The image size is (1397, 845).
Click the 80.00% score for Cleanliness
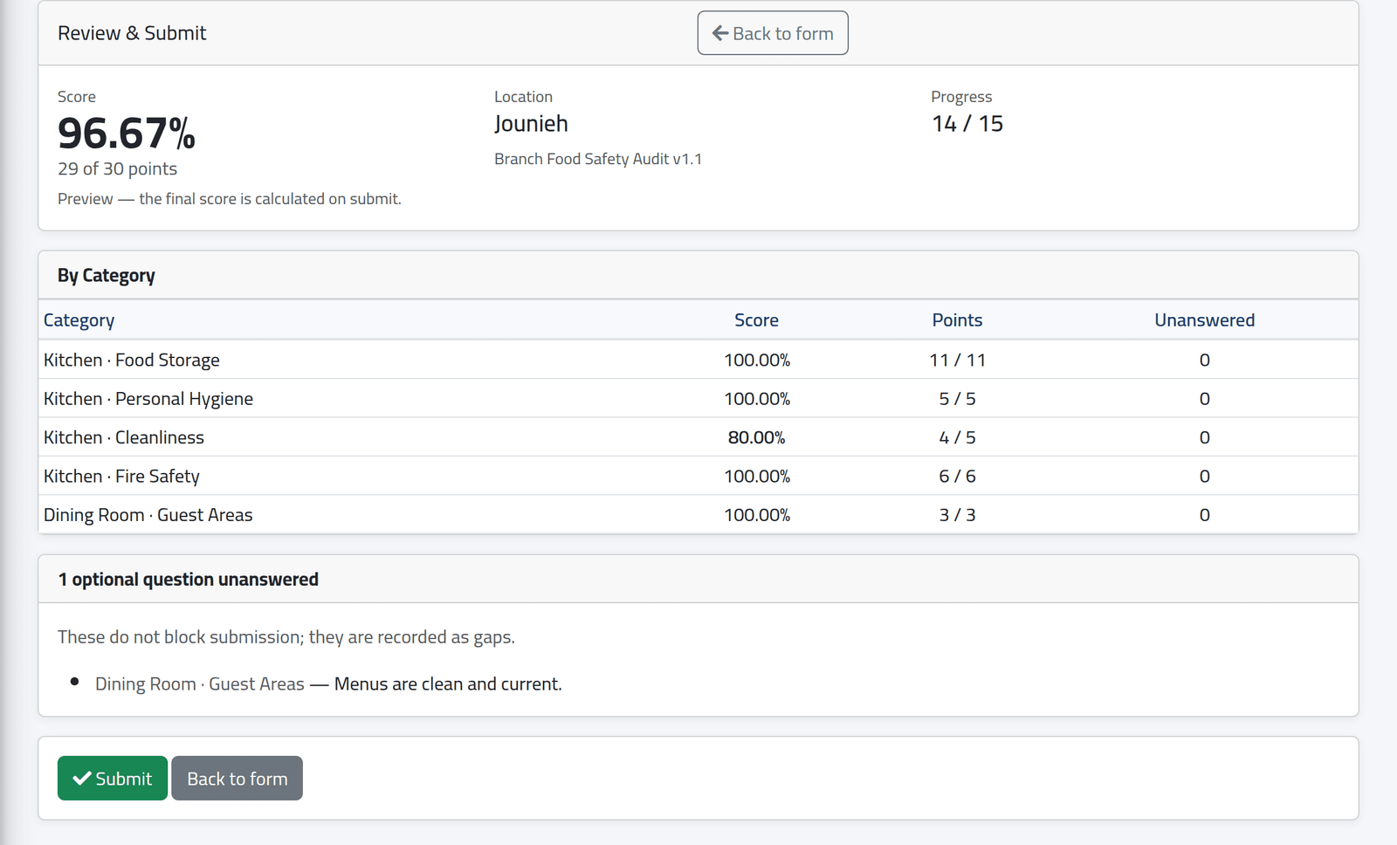coord(756,437)
